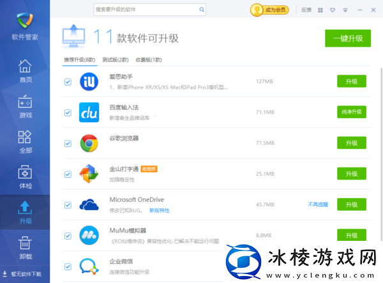Open the 卸载 uninstall section

pyautogui.click(x=25, y=247)
